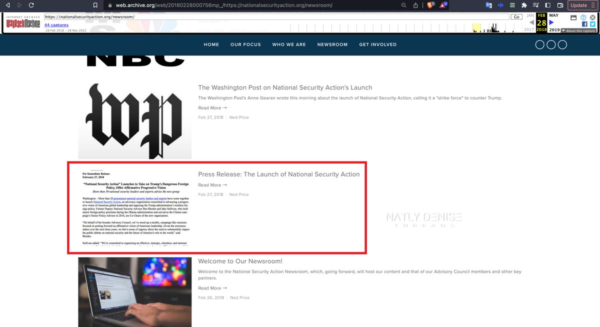
Task: Open 'Press Release: The Launch of National Security Action'
Action: [279, 174]
